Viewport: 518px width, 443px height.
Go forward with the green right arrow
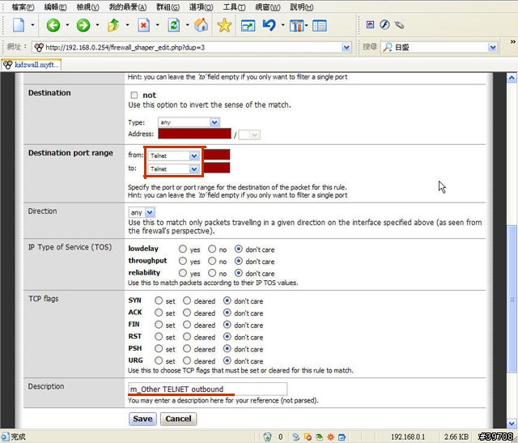pos(83,25)
